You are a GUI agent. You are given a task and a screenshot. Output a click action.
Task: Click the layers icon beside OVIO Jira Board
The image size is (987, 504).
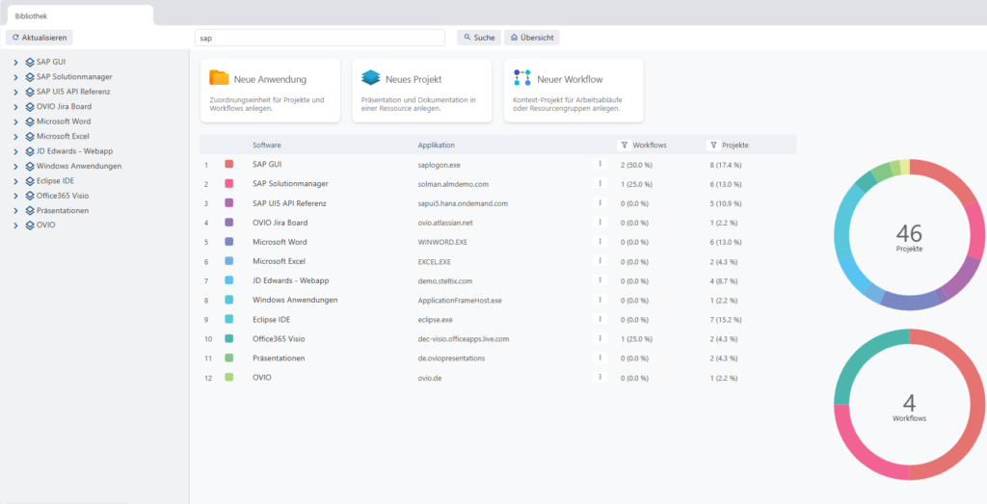30,106
